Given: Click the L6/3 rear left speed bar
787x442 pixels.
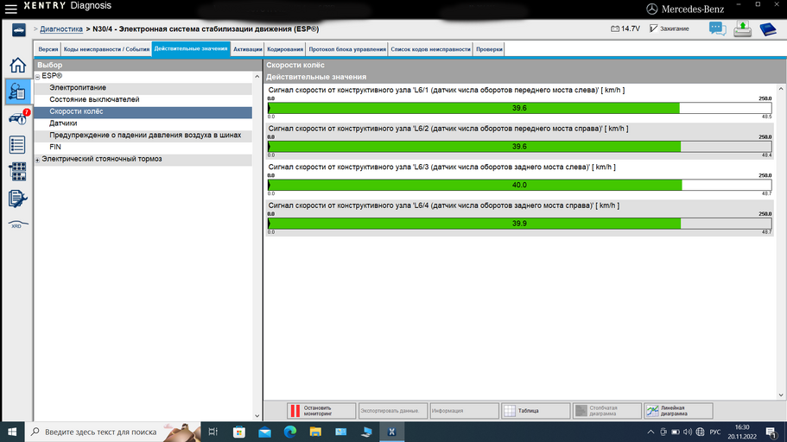Looking at the screenshot, I should [519, 185].
